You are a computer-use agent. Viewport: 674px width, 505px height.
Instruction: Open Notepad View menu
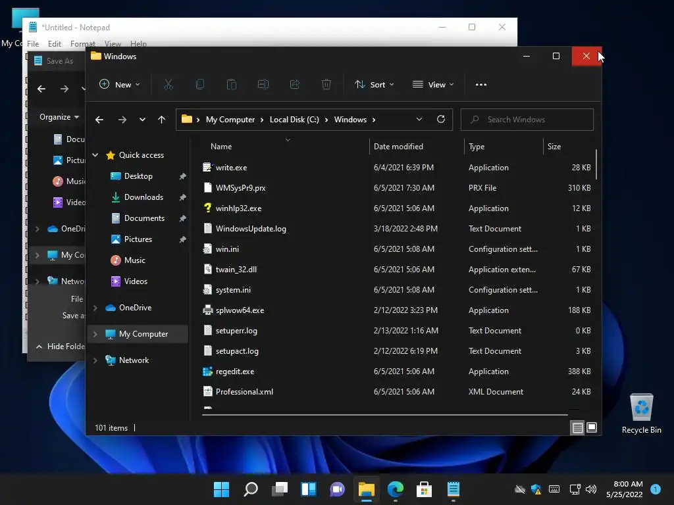click(113, 44)
